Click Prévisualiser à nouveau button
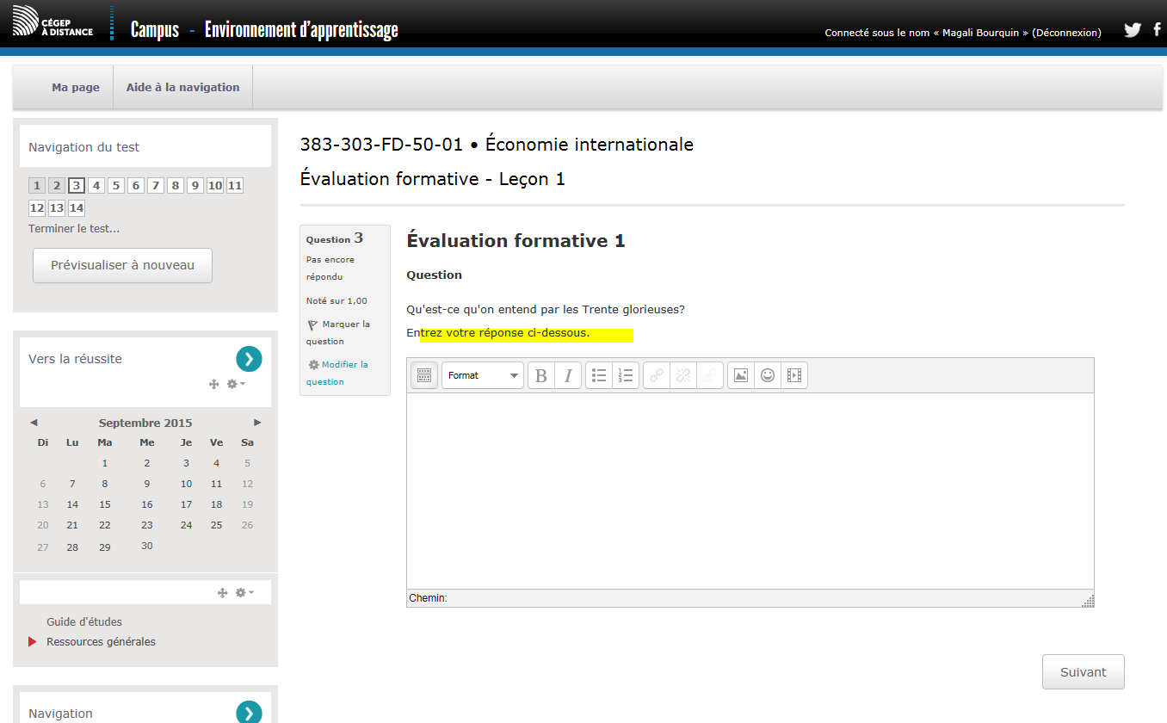This screenshot has height=723, width=1167. coord(122,265)
